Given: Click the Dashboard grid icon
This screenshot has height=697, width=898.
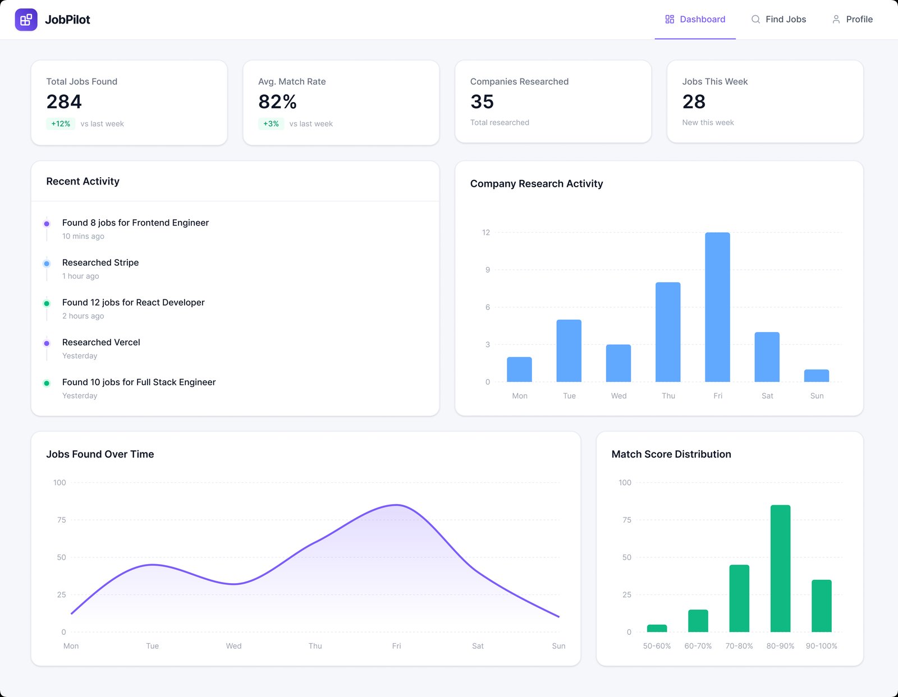Looking at the screenshot, I should [x=670, y=19].
